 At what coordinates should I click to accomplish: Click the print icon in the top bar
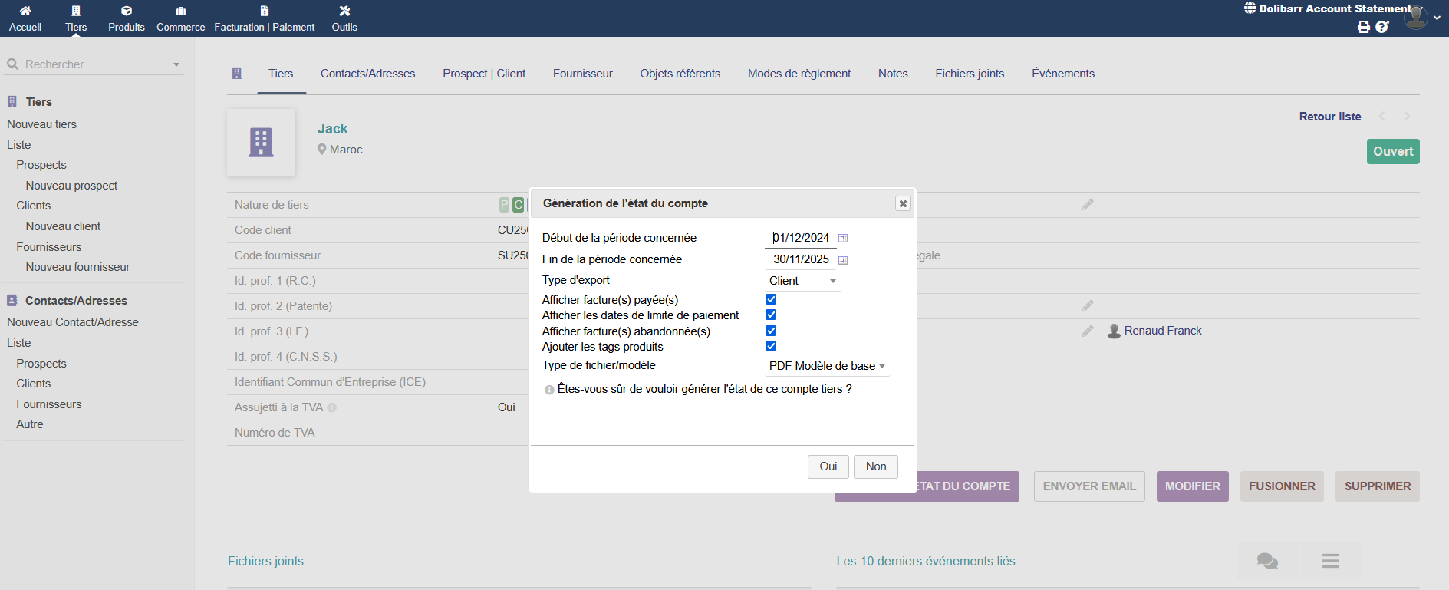tap(1363, 27)
